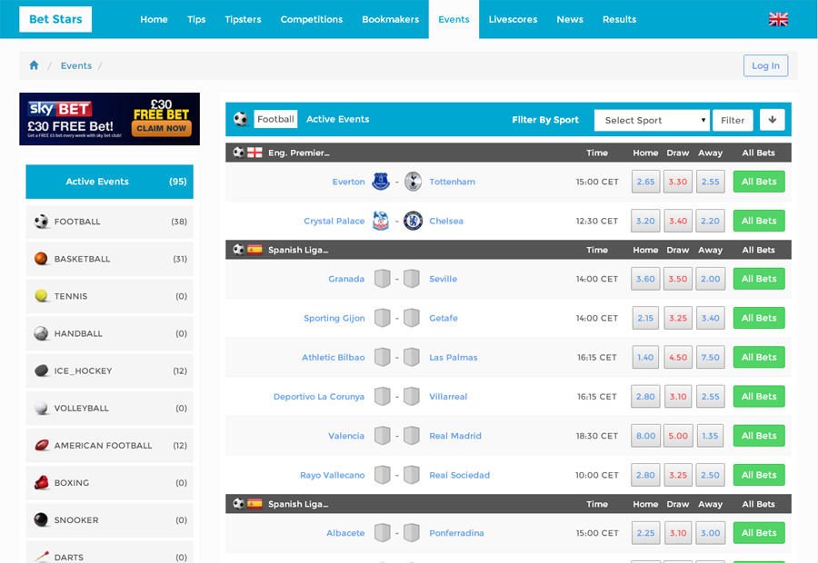
Task: Select the Events nav tab
Action: point(454,19)
